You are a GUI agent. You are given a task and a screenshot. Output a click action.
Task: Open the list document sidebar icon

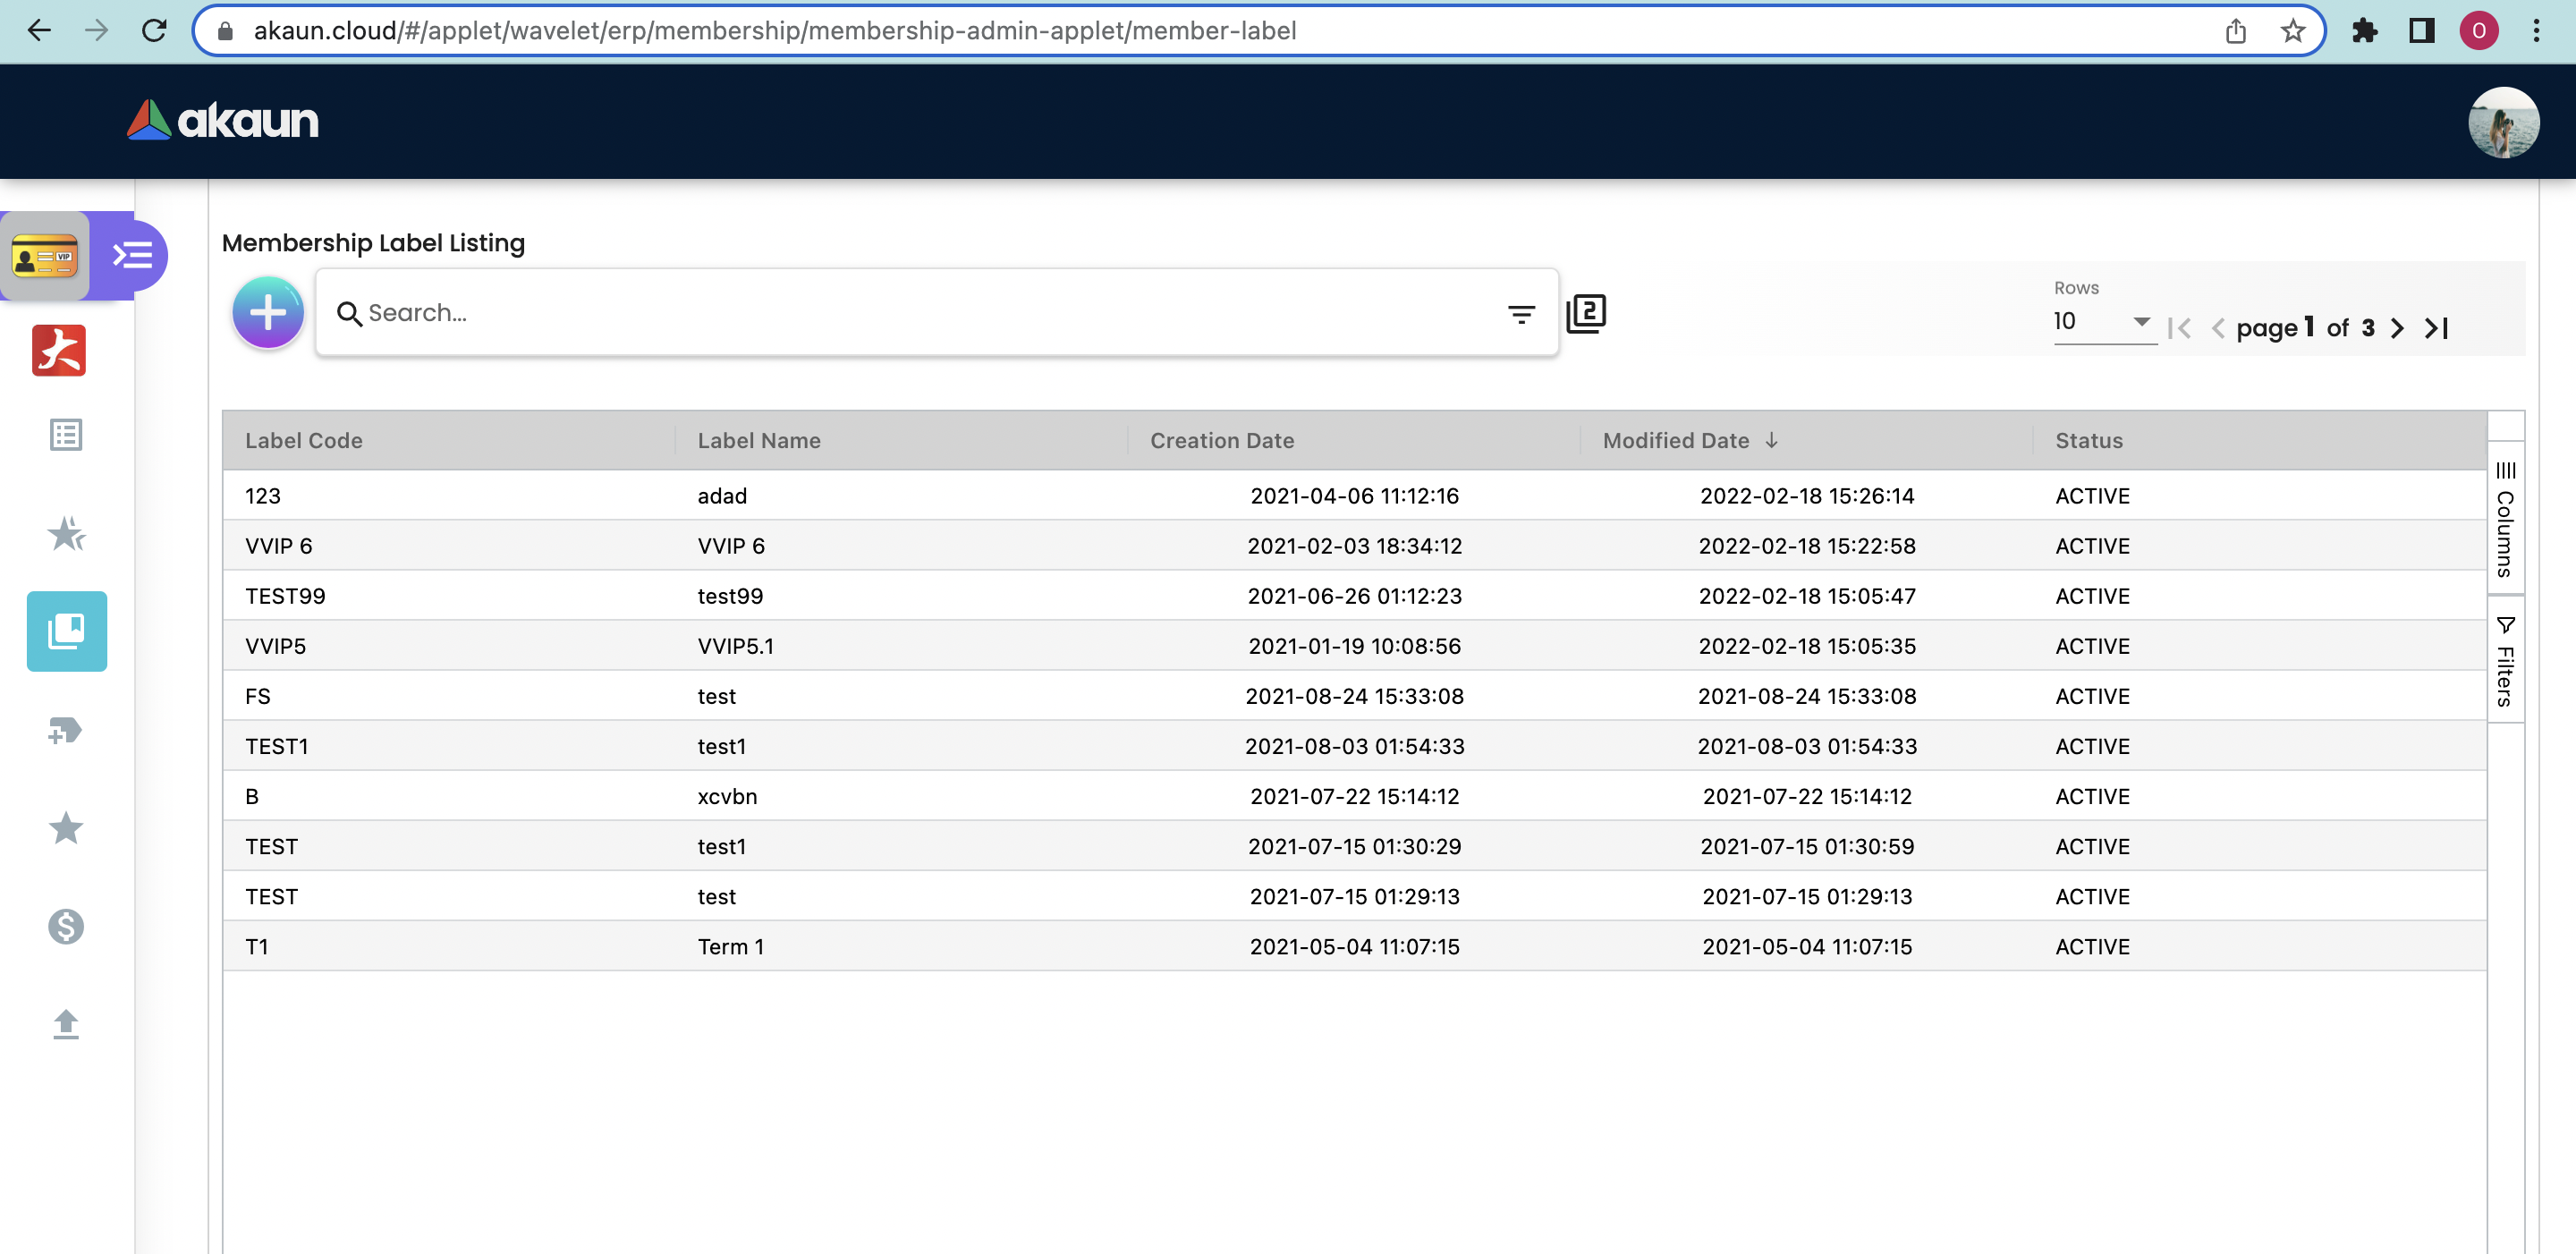[66, 435]
